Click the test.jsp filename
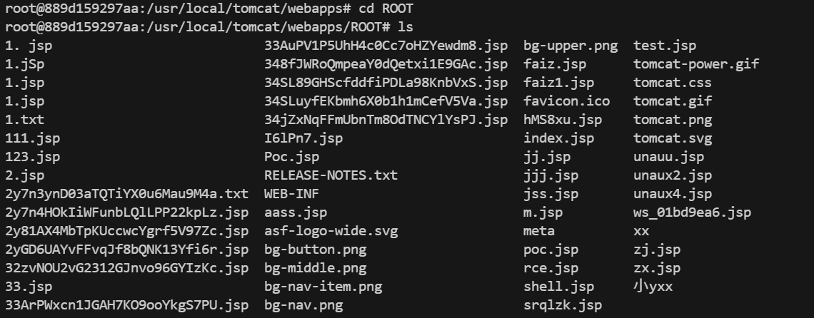This screenshot has width=814, height=318. (664, 46)
